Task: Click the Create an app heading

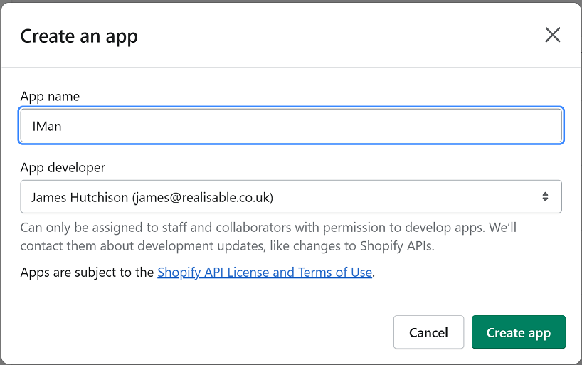Action: coord(79,36)
